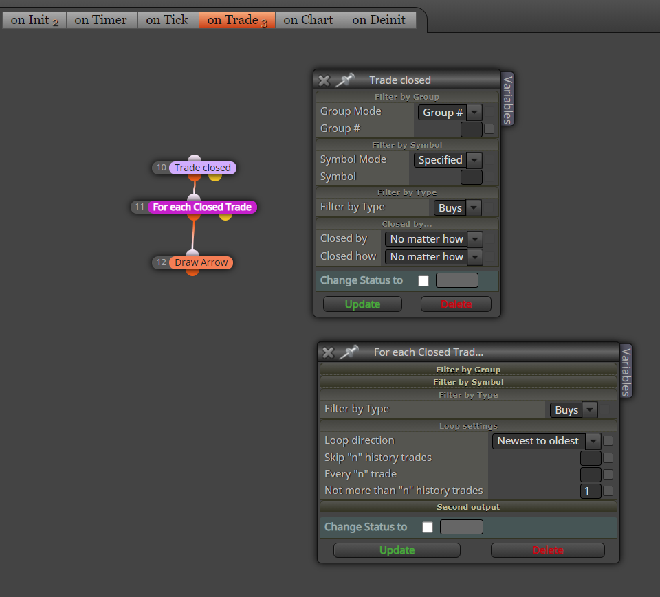This screenshot has height=597, width=660.
Task: Click the Symbol input field
Action: pyautogui.click(x=472, y=177)
